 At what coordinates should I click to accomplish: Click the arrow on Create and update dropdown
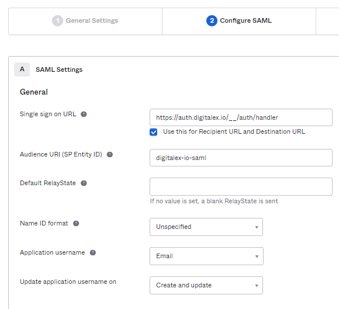tap(257, 286)
